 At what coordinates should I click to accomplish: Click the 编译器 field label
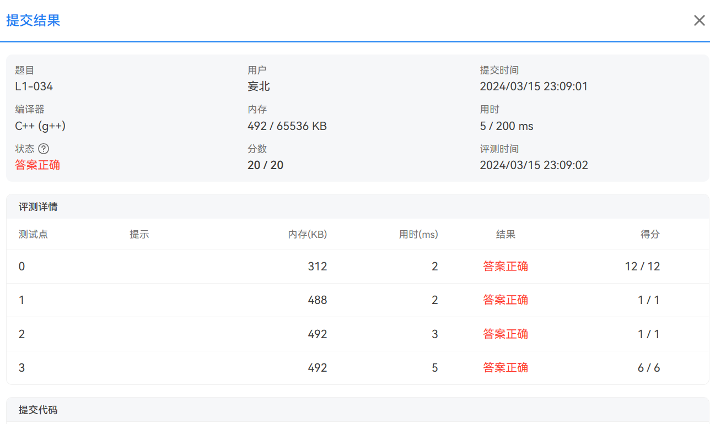[30, 110]
